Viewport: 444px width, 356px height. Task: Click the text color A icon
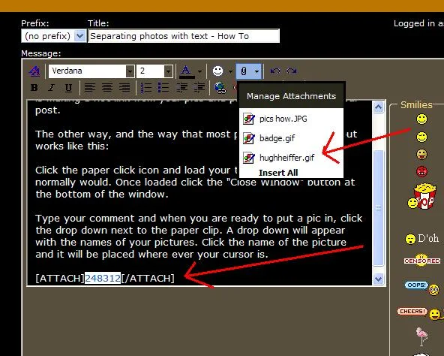[185, 71]
